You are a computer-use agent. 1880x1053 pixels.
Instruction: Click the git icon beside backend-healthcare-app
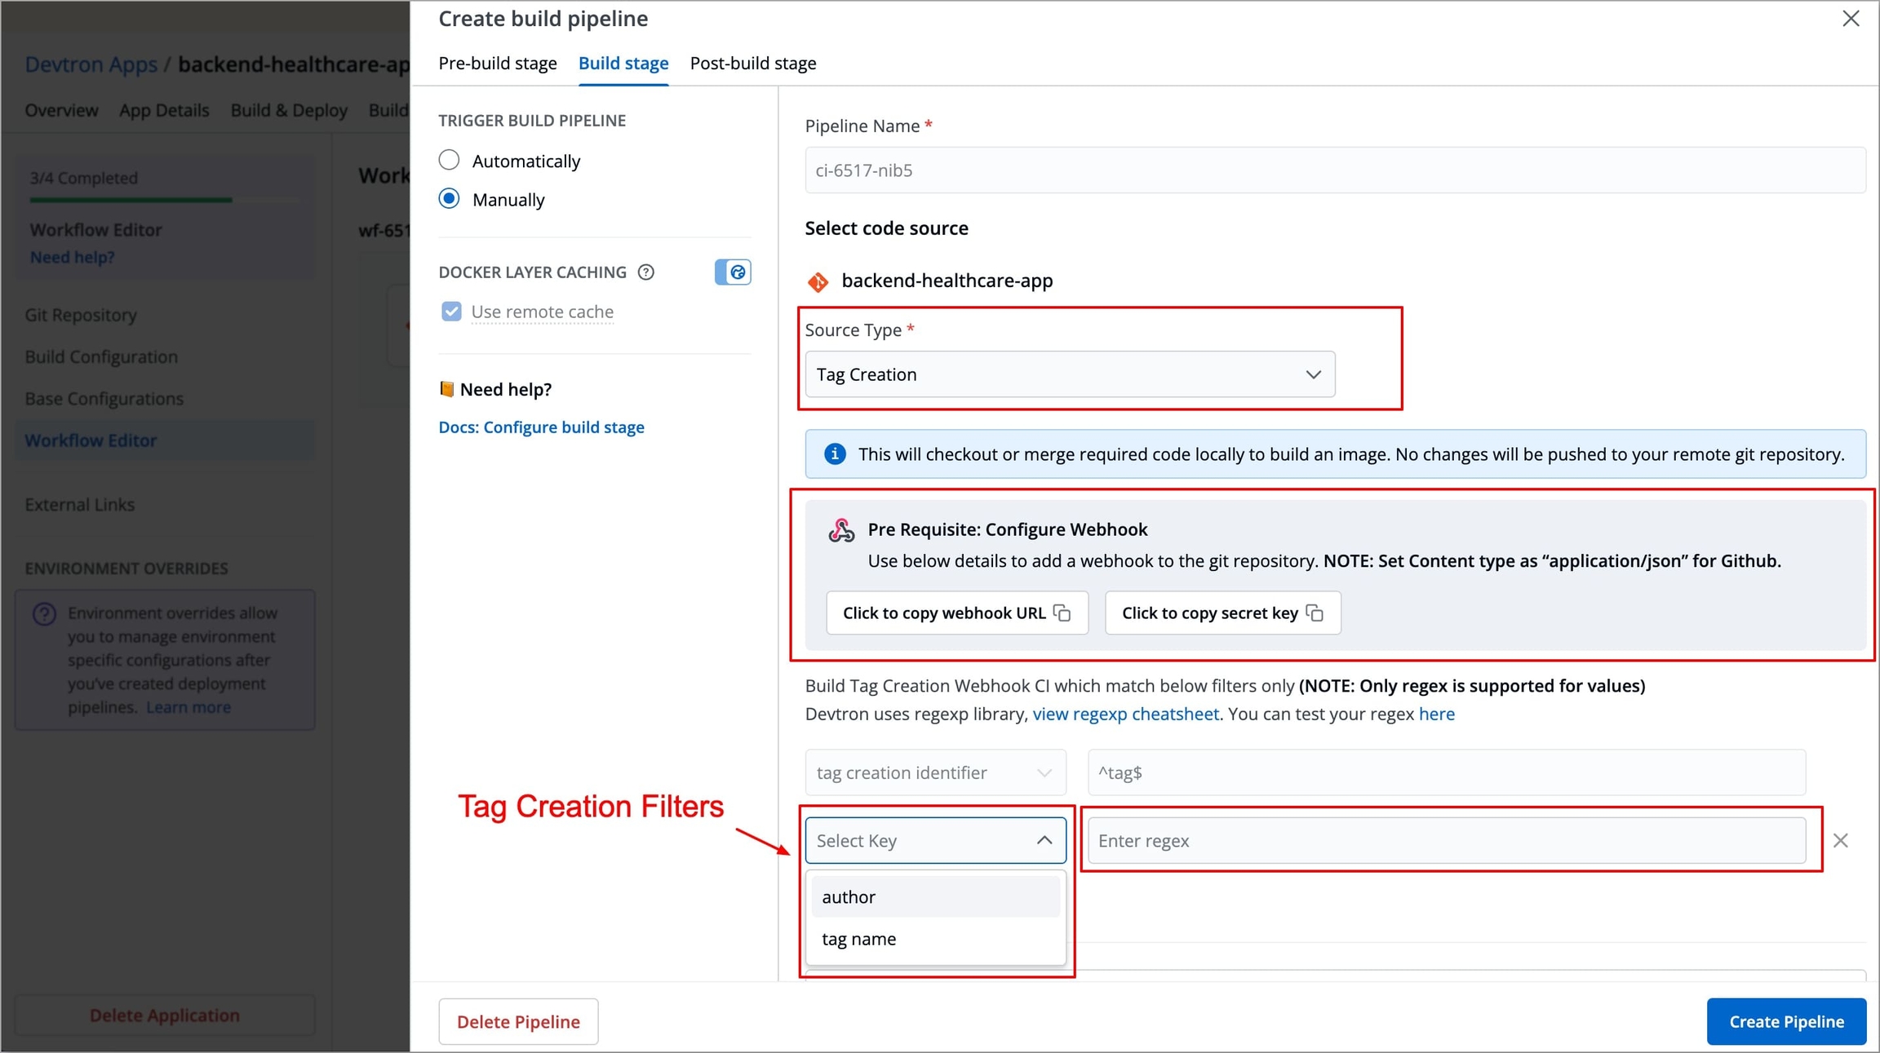[818, 281]
